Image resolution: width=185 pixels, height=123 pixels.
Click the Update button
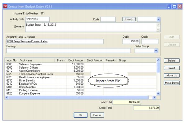(172, 45)
